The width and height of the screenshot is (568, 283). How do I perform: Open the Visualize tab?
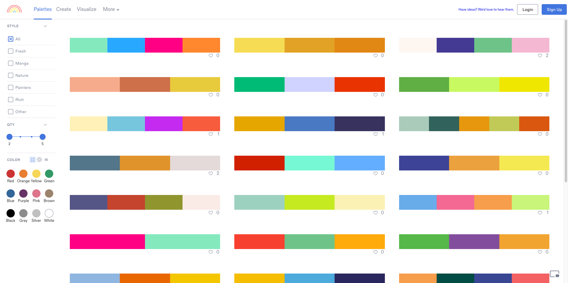tap(86, 9)
